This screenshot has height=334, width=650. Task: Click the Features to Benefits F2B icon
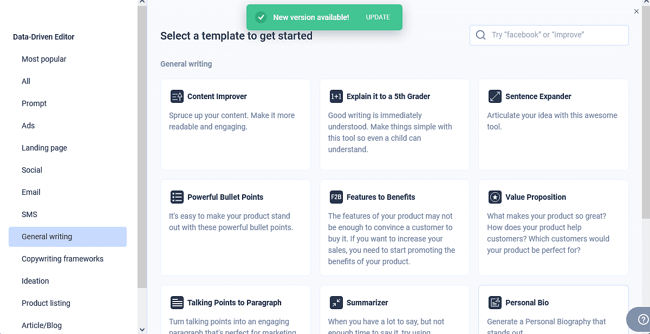click(336, 197)
